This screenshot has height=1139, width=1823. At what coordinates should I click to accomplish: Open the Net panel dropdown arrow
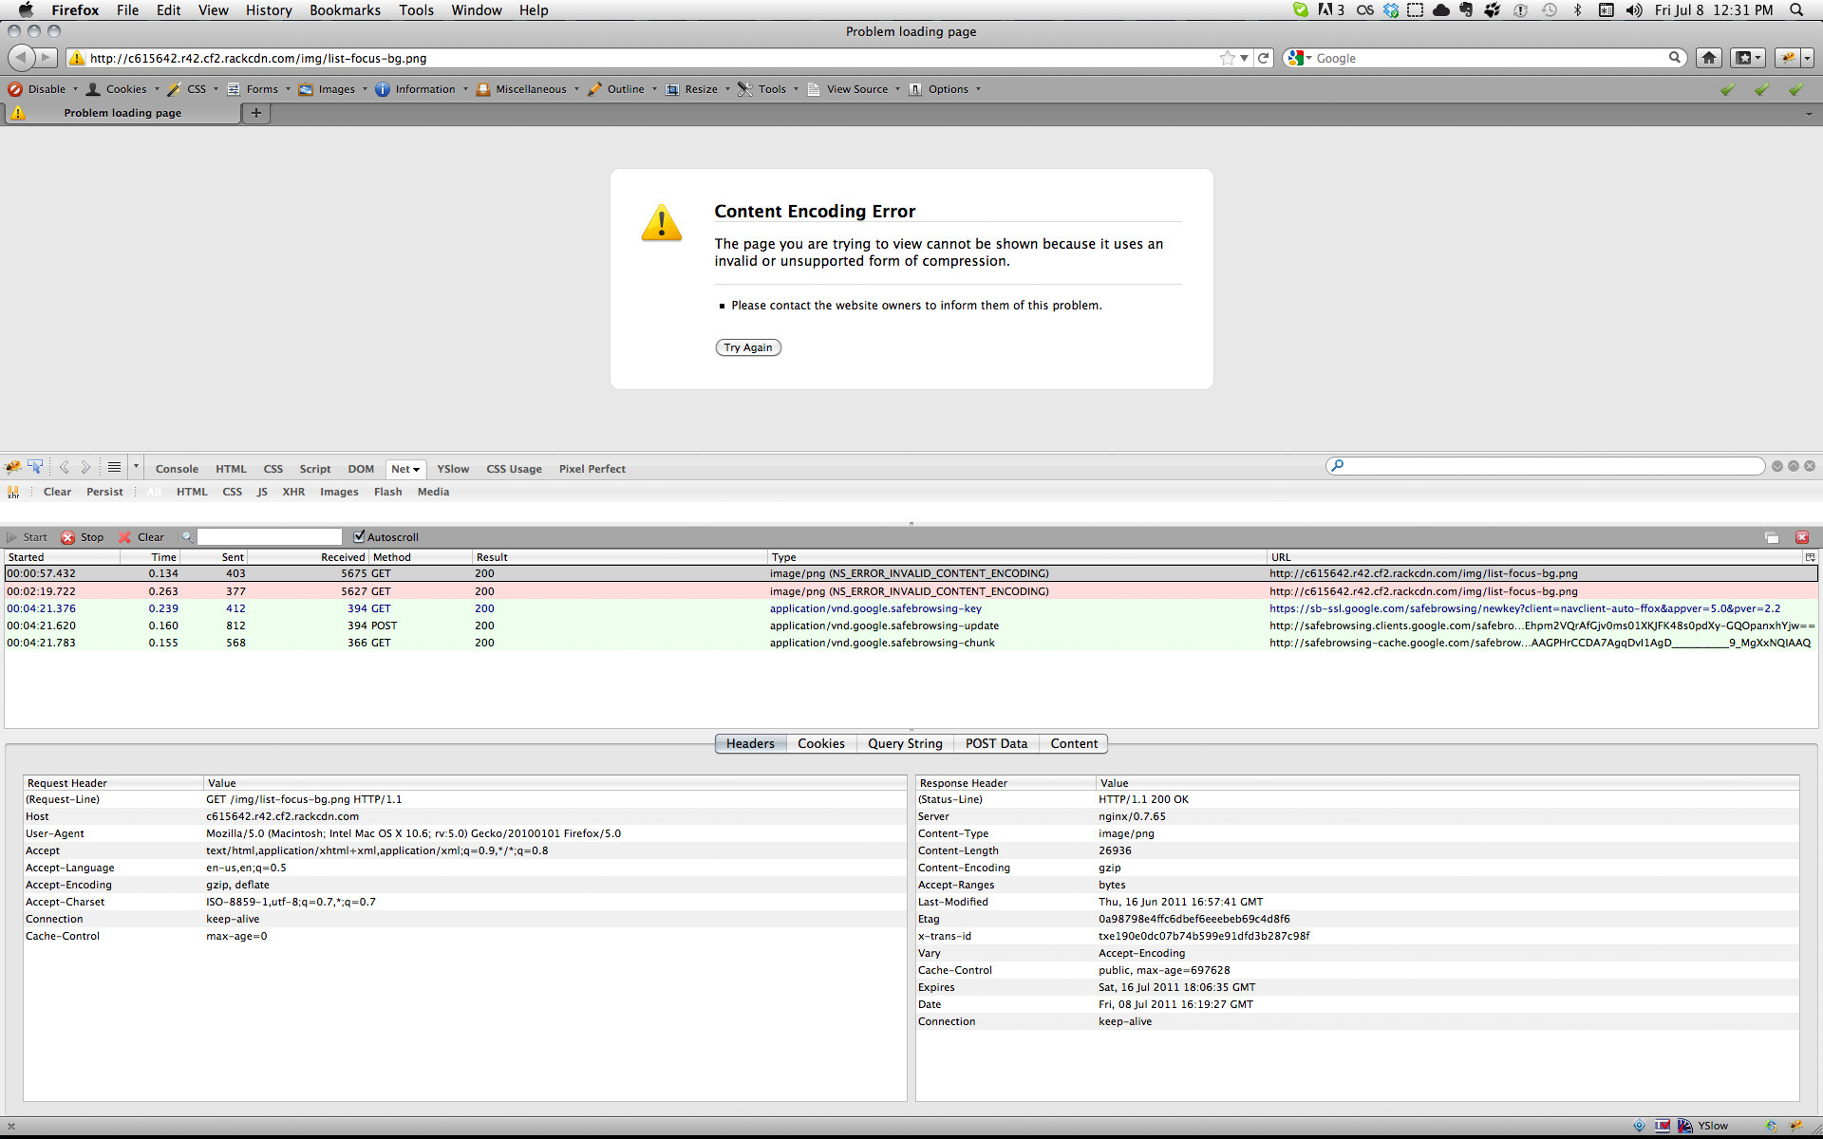[418, 468]
